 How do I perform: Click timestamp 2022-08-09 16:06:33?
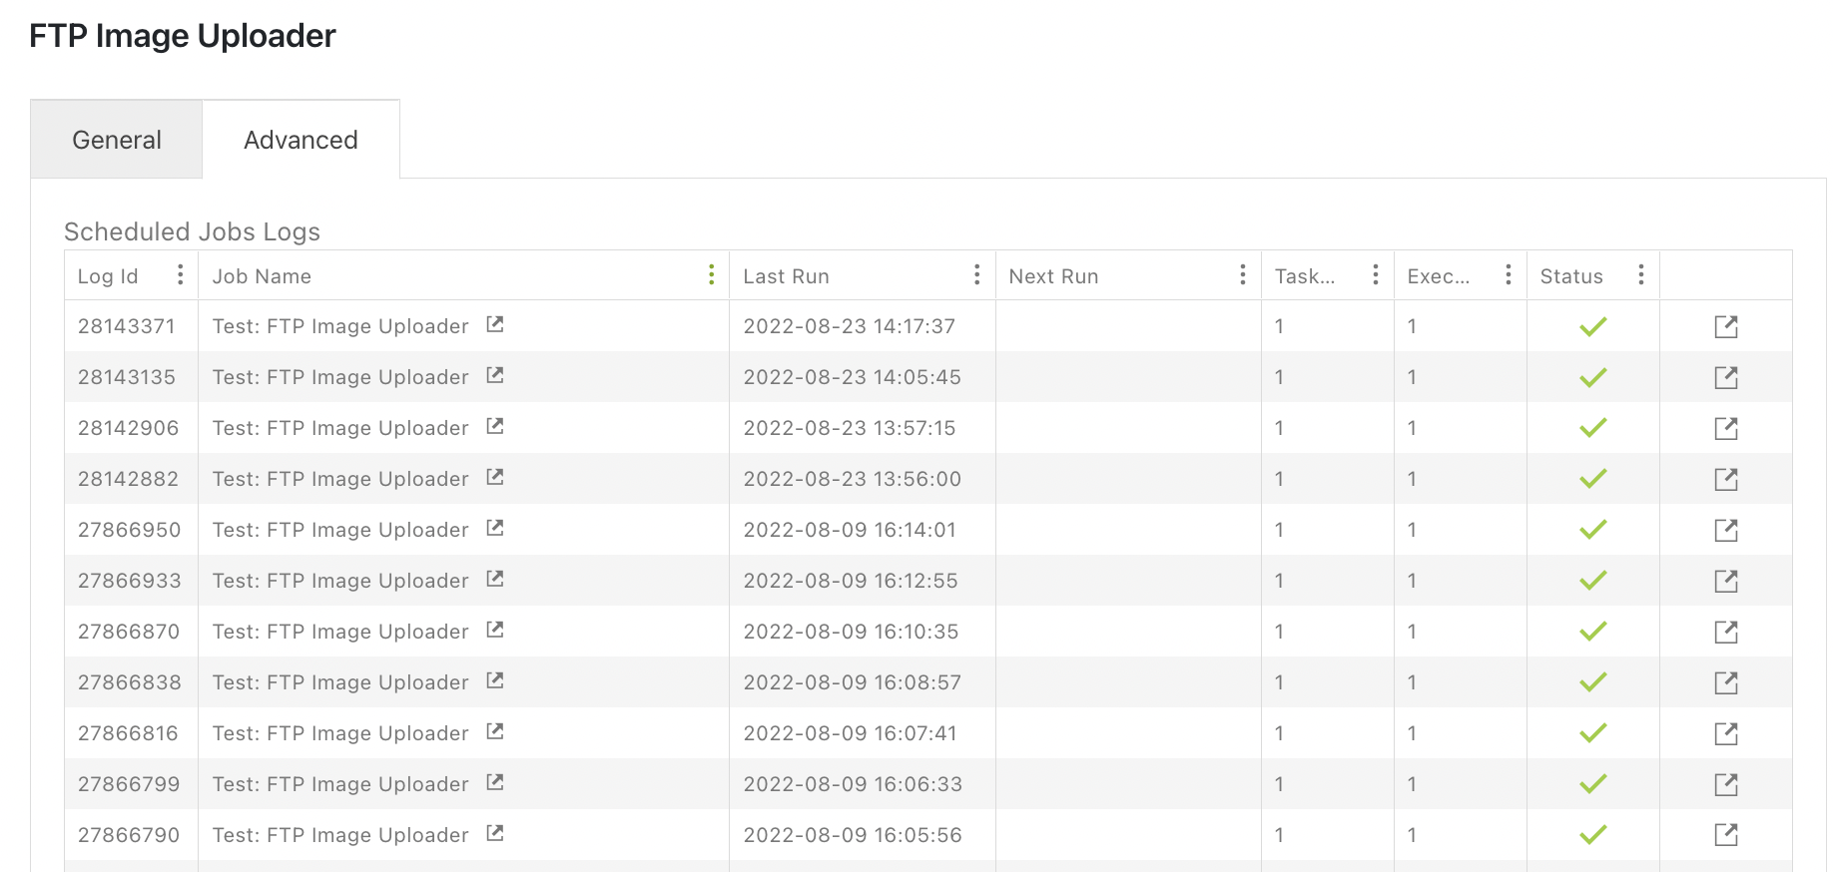point(853,784)
